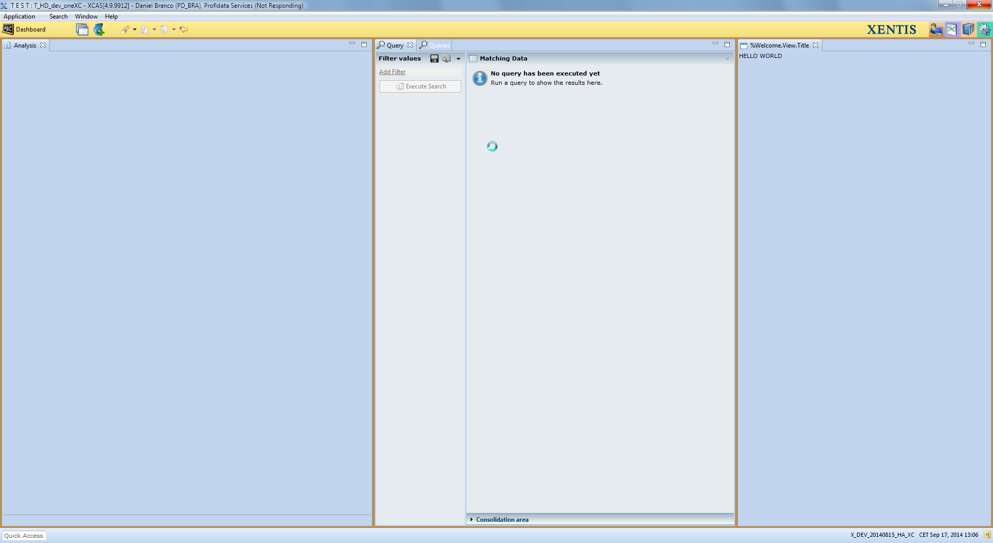
Task: Close the Query tab
Action: coord(410,45)
